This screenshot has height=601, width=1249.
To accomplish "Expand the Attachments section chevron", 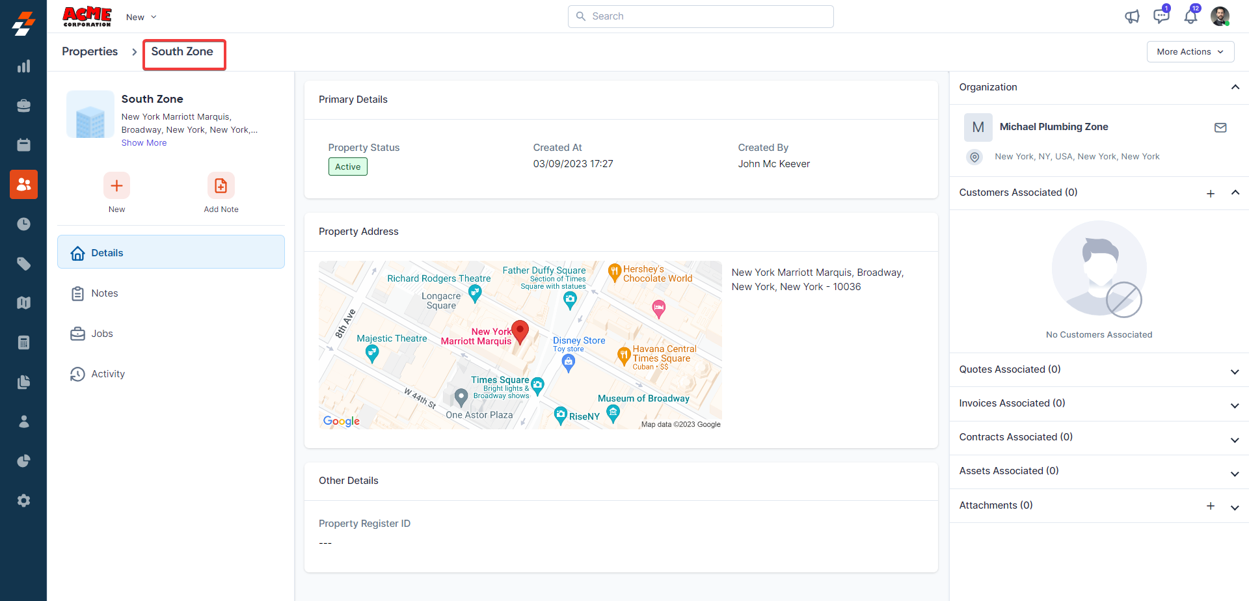I will 1235,508.
